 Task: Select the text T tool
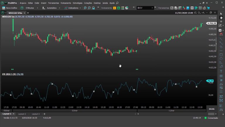coord(221,71)
